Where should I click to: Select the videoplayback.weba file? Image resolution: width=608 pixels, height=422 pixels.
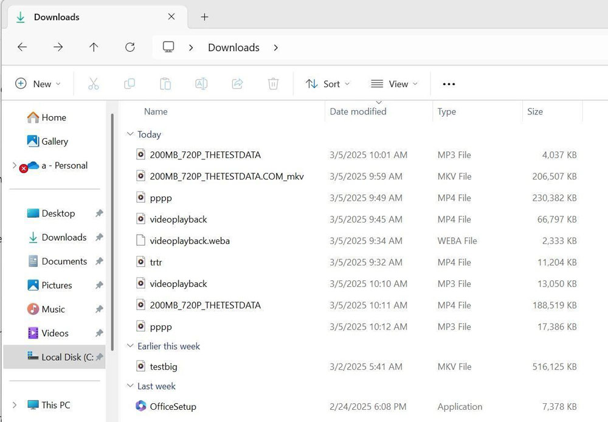click(356, 241)
